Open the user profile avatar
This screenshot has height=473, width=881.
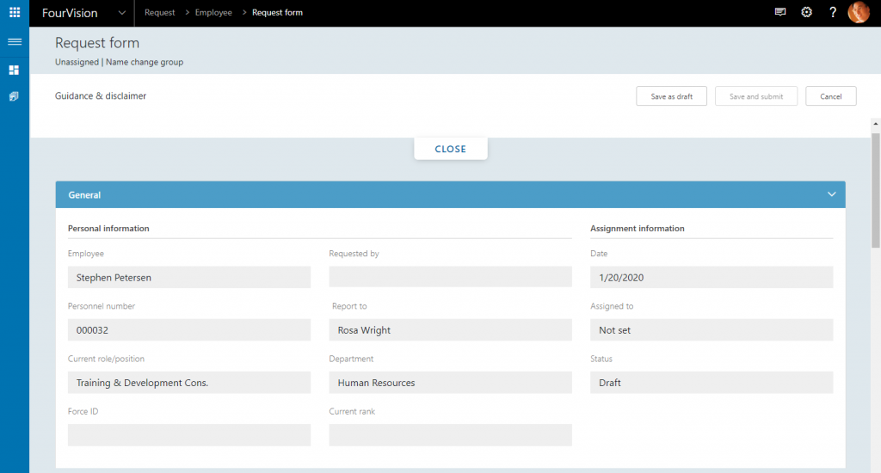pyautogui.click(x=859, y=13)
